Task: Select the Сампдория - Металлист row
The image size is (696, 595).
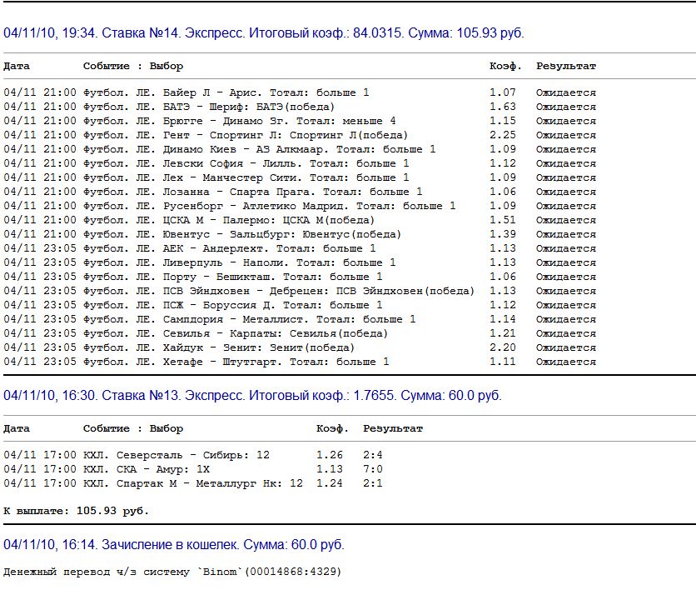Action: (300, 319)
